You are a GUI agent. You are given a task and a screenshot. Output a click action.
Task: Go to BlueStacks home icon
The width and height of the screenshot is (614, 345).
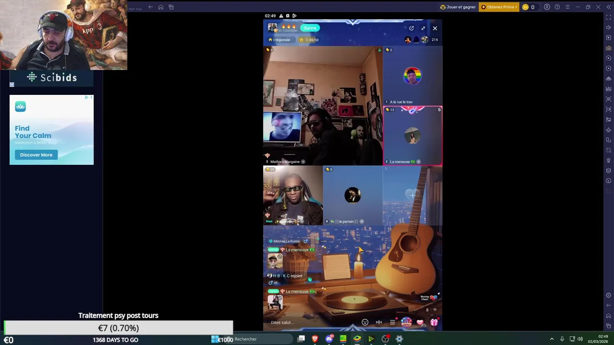161,7
